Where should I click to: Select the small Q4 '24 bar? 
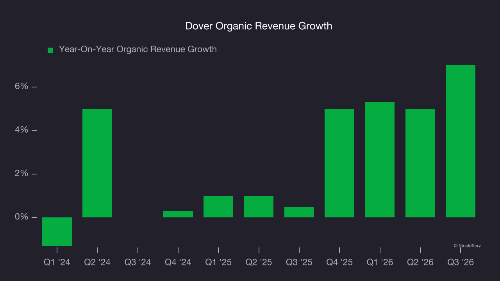[x=178, y=214]
